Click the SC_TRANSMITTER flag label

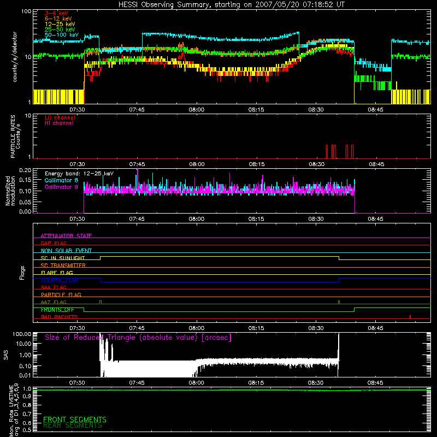click(63, 265)
